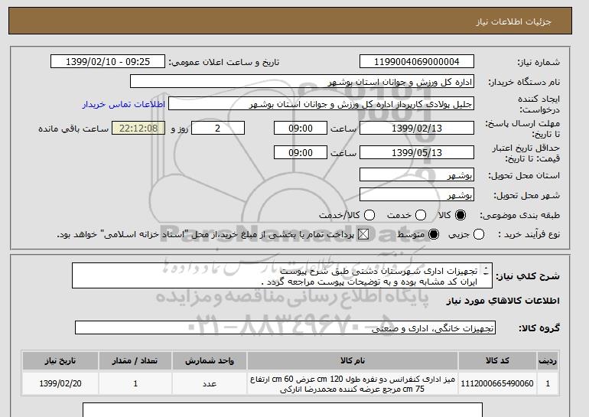Click the ساعت باقی مانده label
This screenshot has width=589, height=417.
[x=73, y=129]
